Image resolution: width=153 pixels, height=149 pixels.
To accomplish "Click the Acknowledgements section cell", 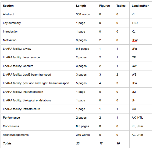I will point(37,135).
